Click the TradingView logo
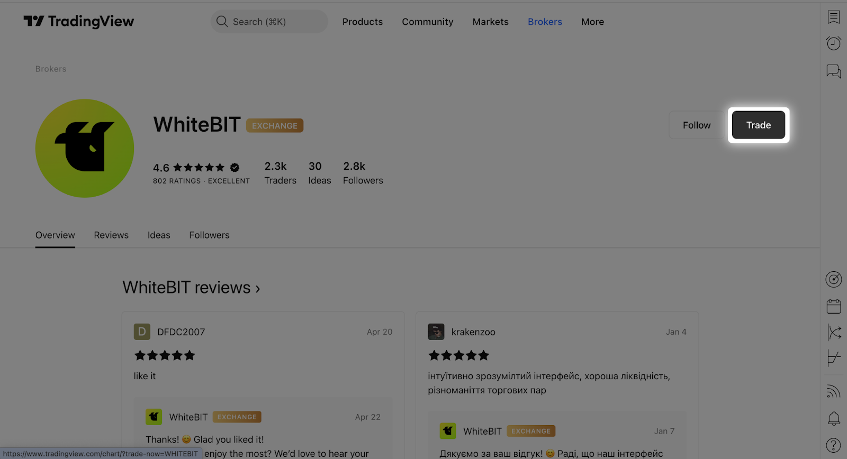847x459 pixels. pyautogui.click(x=79, y=21)
